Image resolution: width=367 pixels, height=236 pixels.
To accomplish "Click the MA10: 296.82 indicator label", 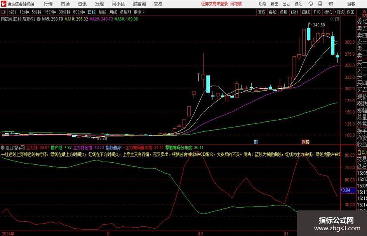I will (x=76, y=19).
